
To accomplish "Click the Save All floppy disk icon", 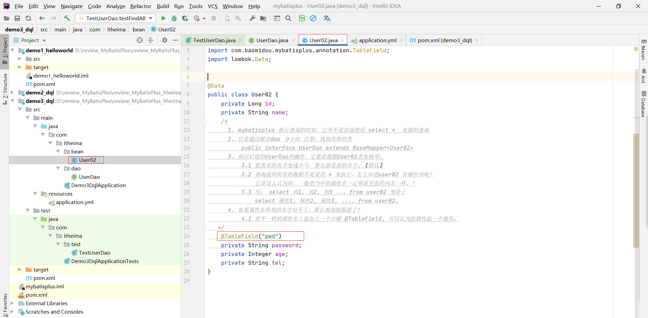I will [x=17, y=18].
